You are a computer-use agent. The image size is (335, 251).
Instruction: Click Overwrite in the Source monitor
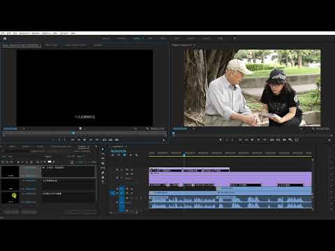click(x=110, y=140)
